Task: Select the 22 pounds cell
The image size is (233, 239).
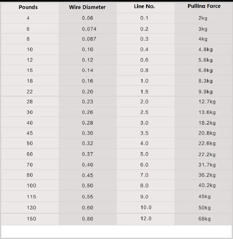Action: (30, 92)
